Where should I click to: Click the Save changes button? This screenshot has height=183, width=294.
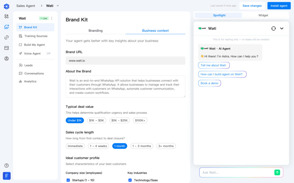tap(252, 6)
